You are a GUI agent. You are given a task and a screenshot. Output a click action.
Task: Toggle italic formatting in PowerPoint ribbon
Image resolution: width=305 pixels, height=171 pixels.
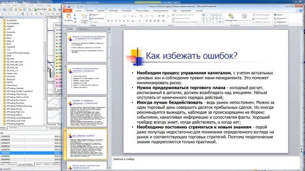click(112, 21)
